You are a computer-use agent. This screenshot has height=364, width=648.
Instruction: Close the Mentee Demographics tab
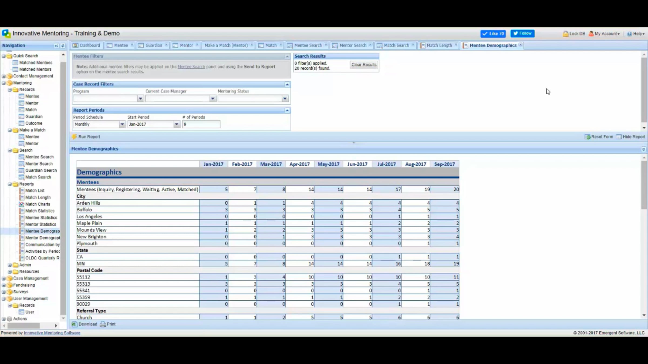pos(520,45)
